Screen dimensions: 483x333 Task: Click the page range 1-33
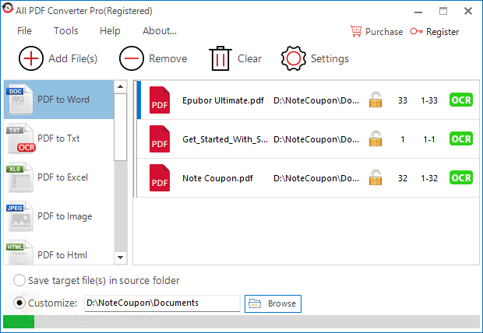click(429, 100)
